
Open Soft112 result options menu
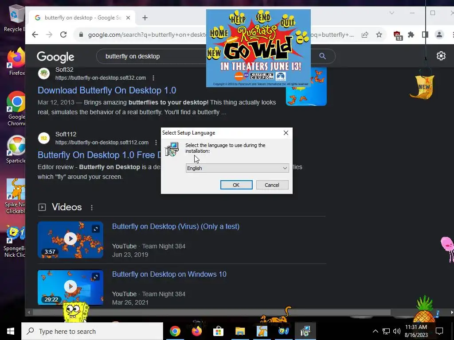coord(156,143)
